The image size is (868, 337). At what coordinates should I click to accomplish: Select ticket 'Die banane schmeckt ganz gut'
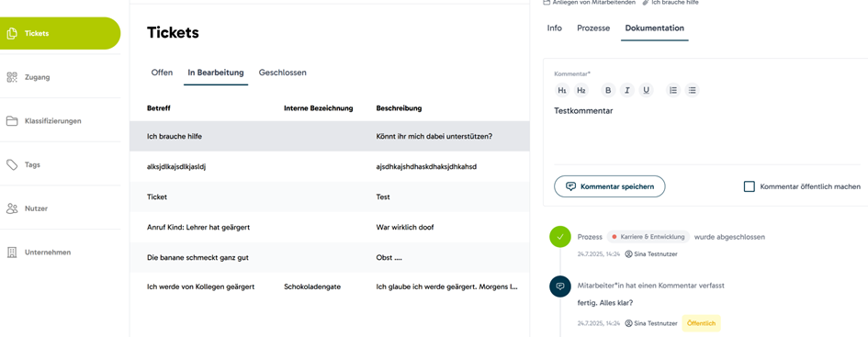pos(330,257)
